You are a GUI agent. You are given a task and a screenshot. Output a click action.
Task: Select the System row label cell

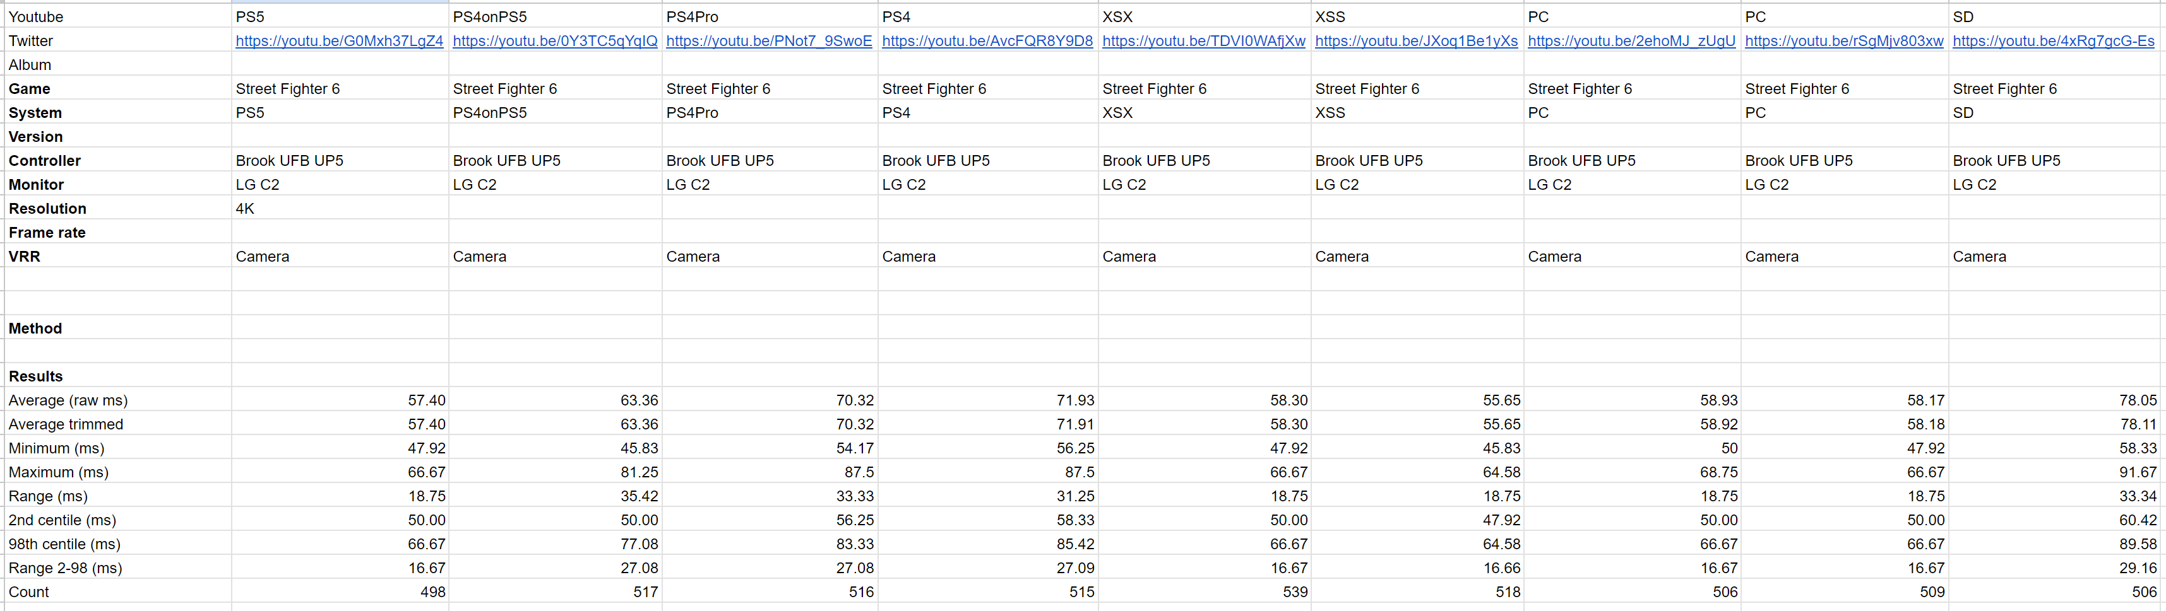click(117, 112)
